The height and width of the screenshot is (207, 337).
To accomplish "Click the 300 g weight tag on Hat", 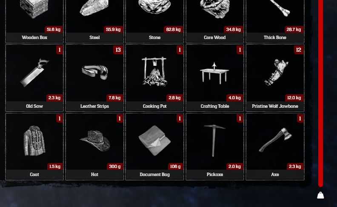I will point(114,166).
